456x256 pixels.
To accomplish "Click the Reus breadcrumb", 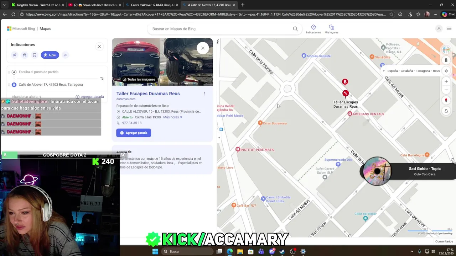I will 436,71.
